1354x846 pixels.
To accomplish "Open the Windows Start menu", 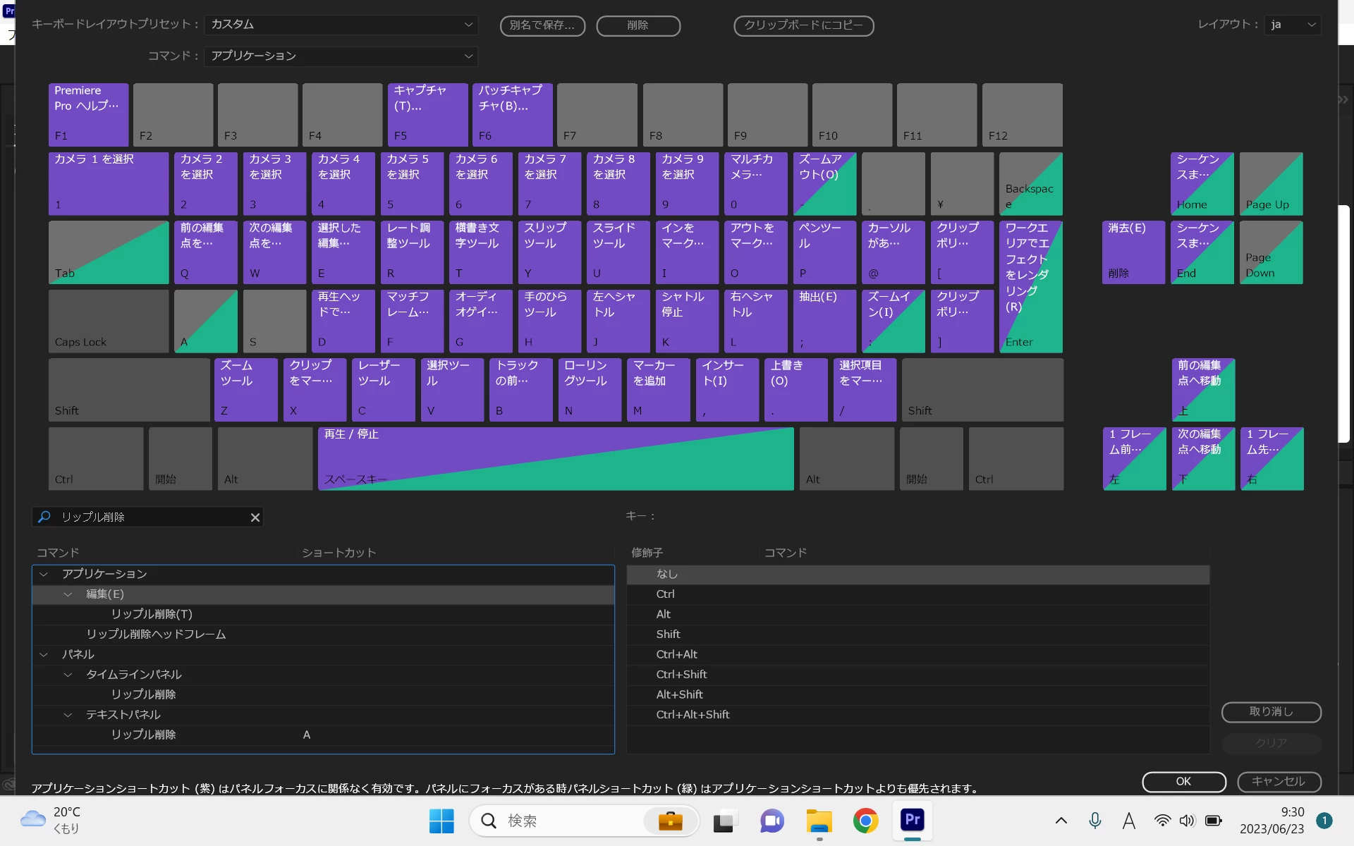I will pos(441,821).
